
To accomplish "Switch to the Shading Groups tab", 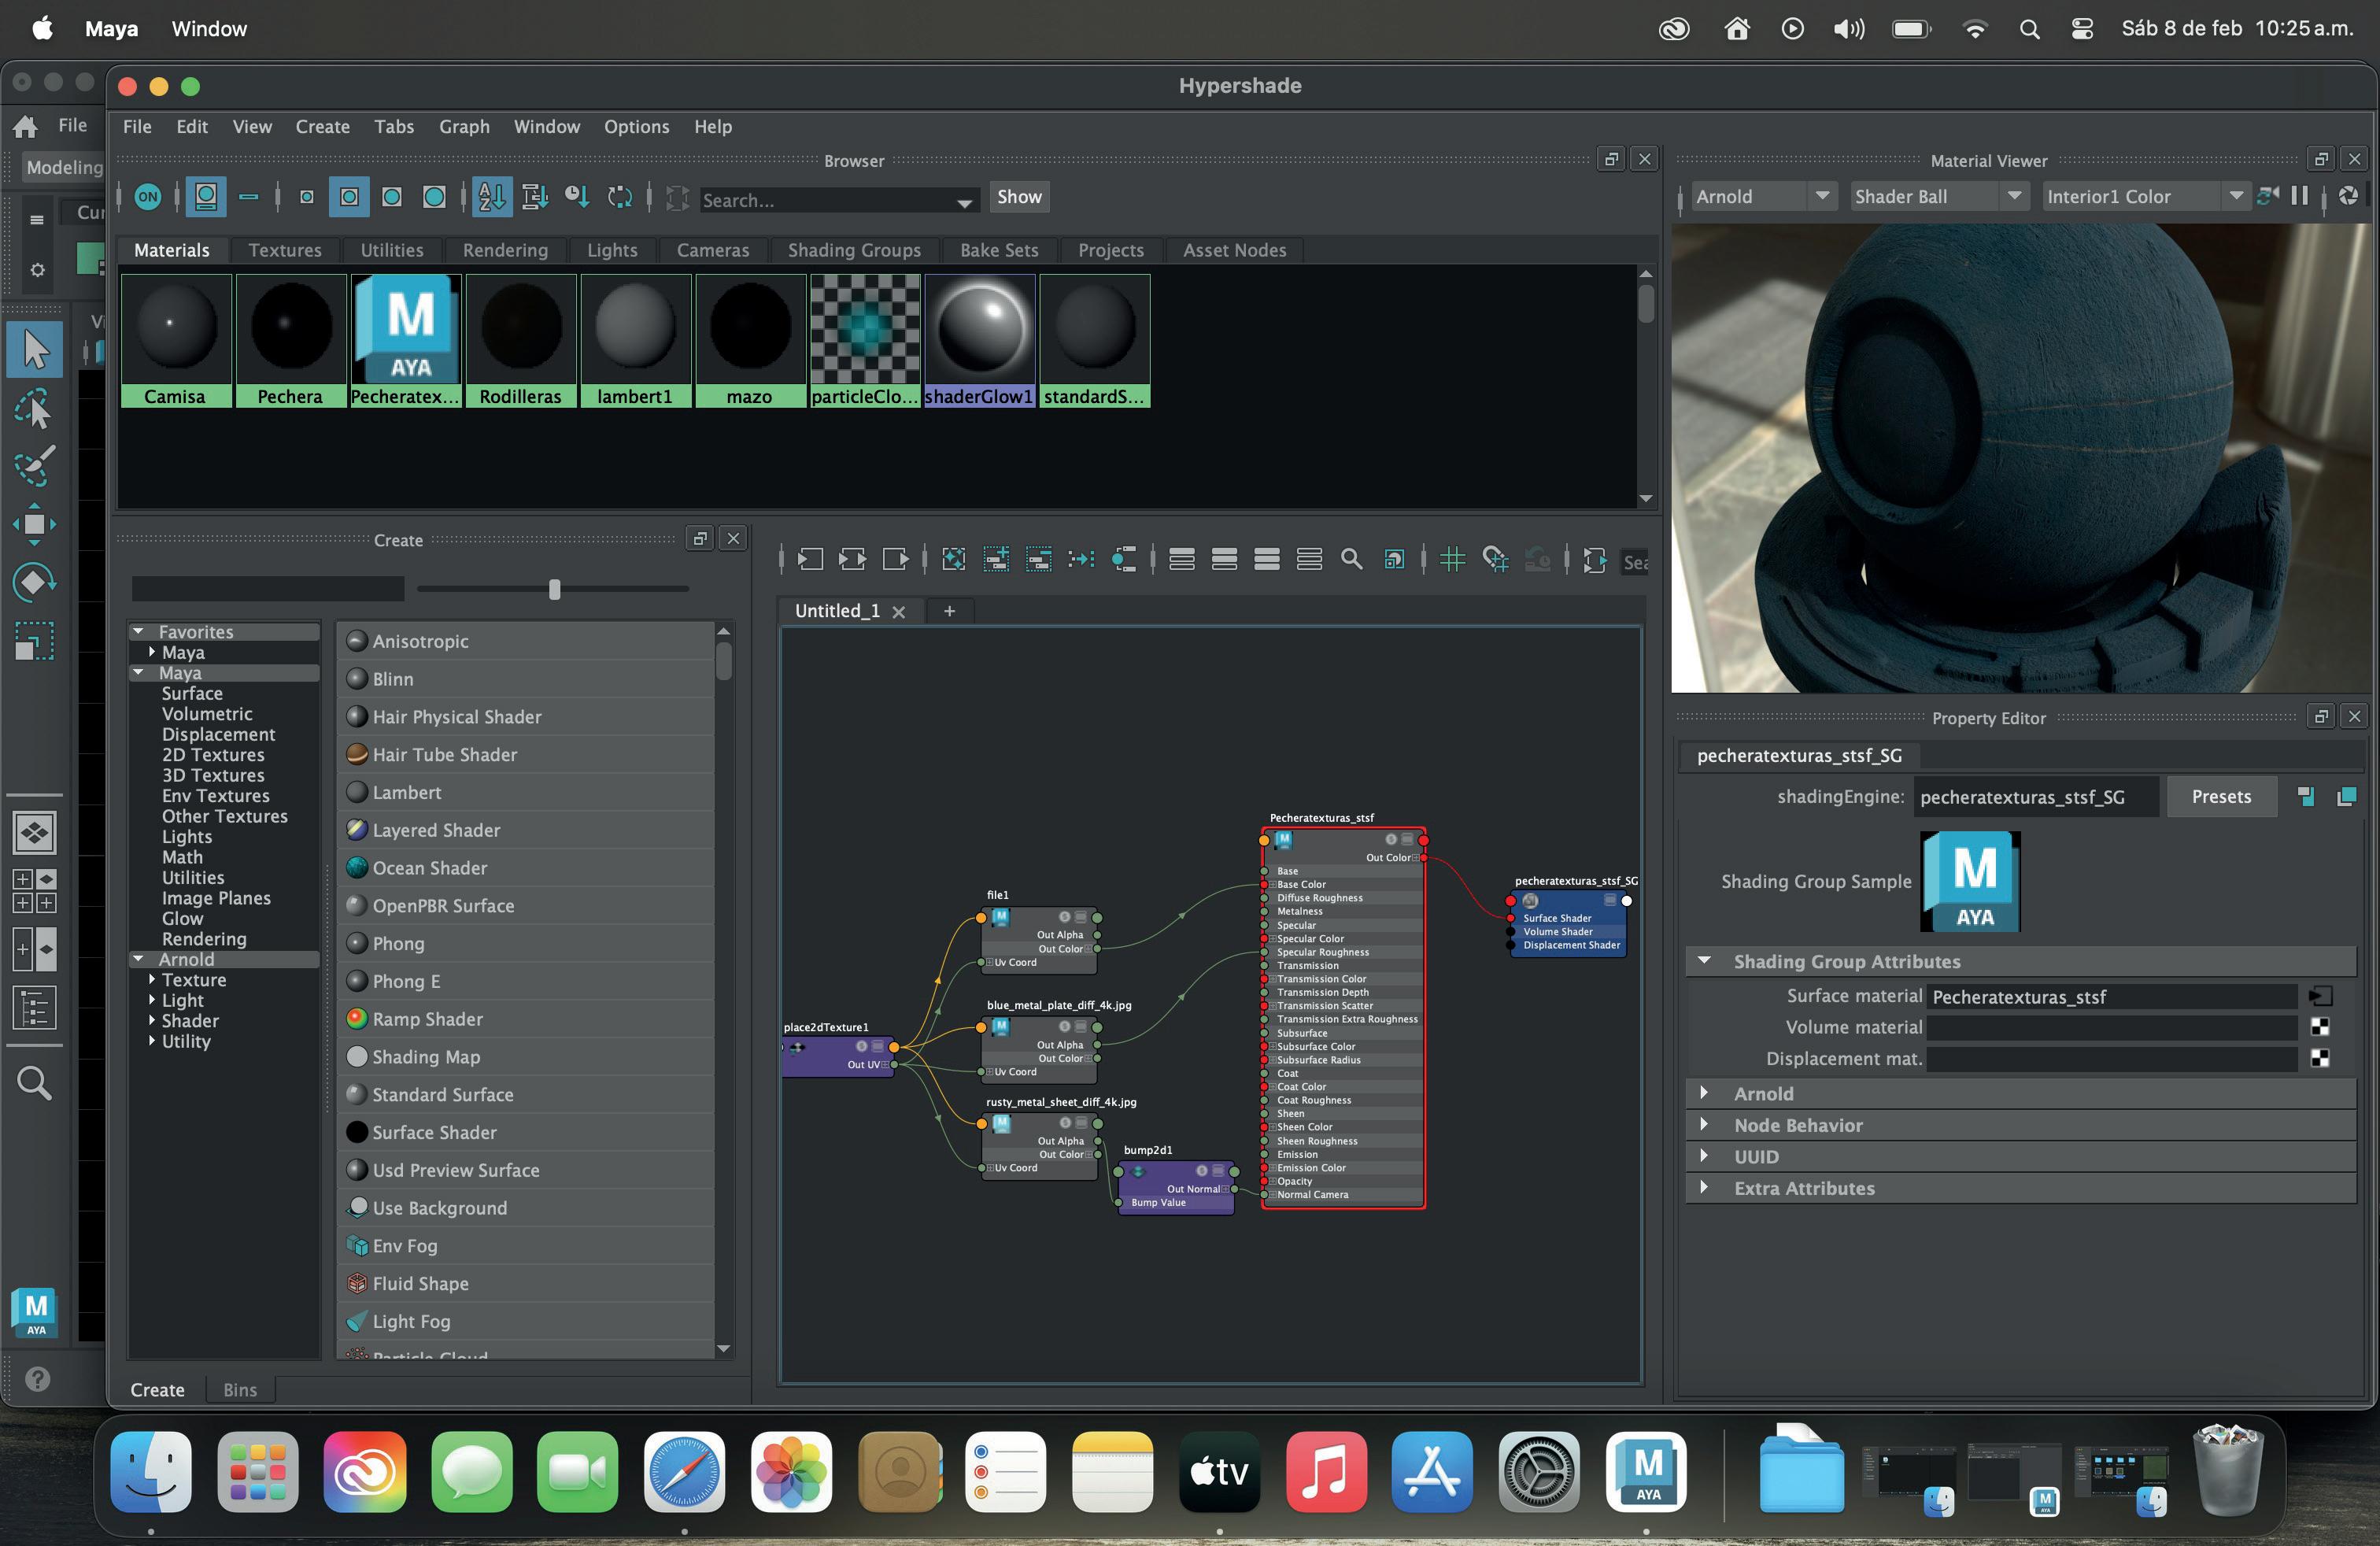I will pyautogui.click(x=853, y=250).
